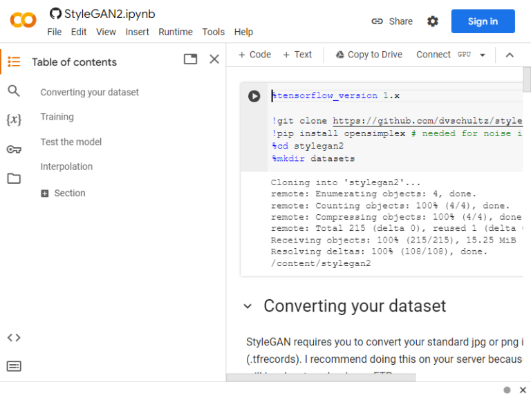
Task: Click the Colab logo icon
Action: coord(23,20)
